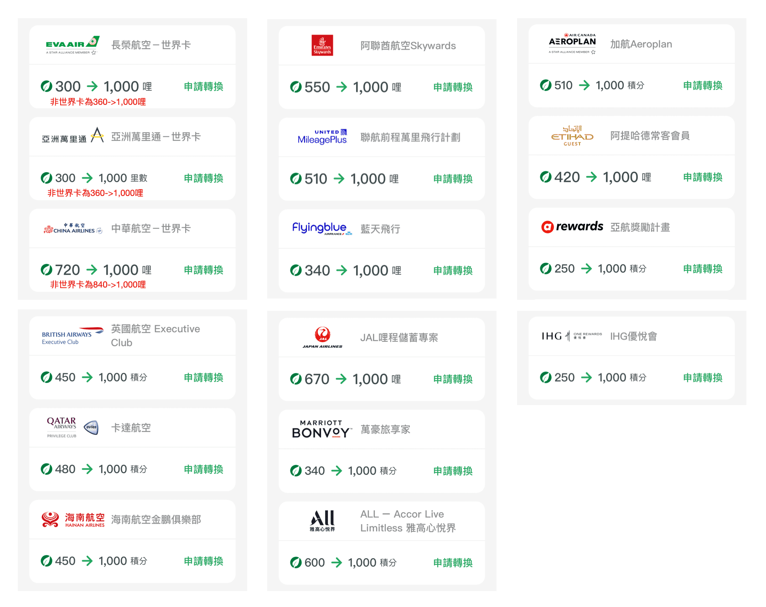Click the Japan Airlines logo

point(322,337)
